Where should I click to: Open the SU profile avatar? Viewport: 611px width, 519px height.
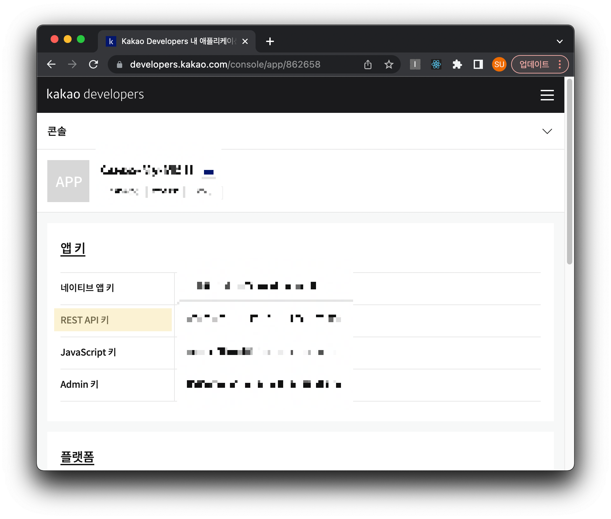click(499, 64)
